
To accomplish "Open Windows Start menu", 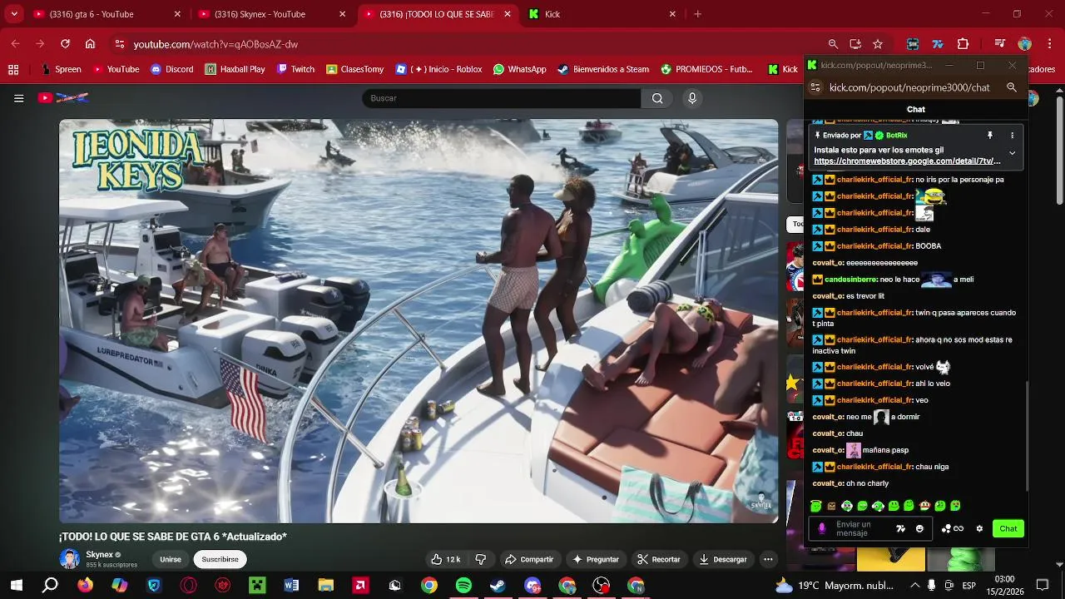I will [16, 586].
